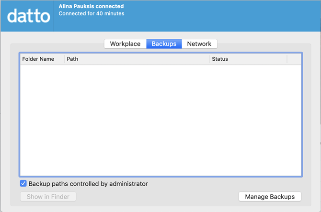321x212 pixels.
Task: Click the datto logo
Action: tap(29, 16)
